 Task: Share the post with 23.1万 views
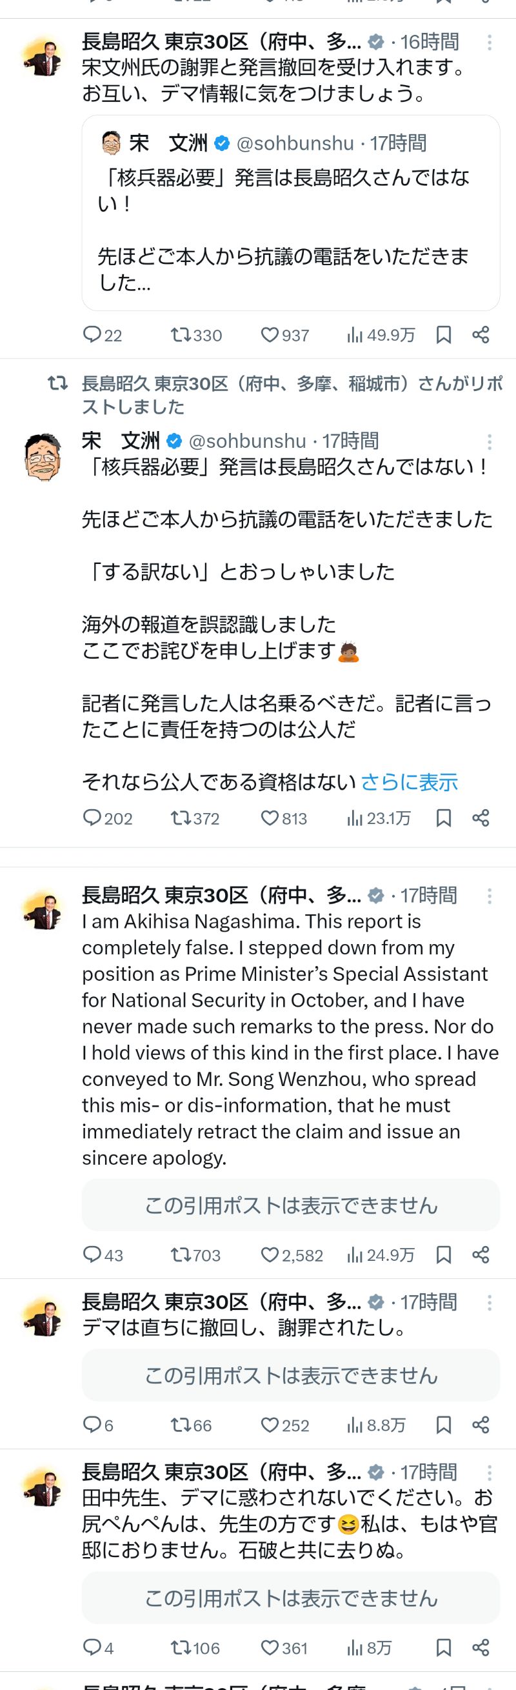coord(481,818)
